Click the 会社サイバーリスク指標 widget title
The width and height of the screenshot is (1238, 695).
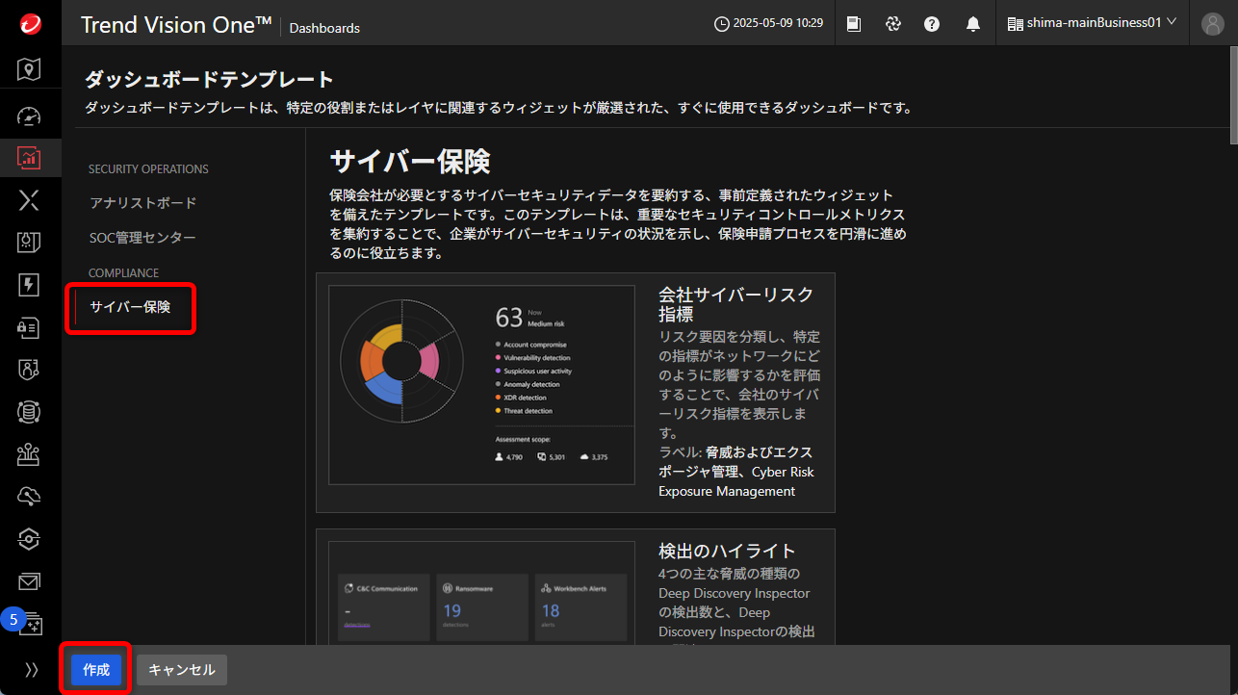735,304
